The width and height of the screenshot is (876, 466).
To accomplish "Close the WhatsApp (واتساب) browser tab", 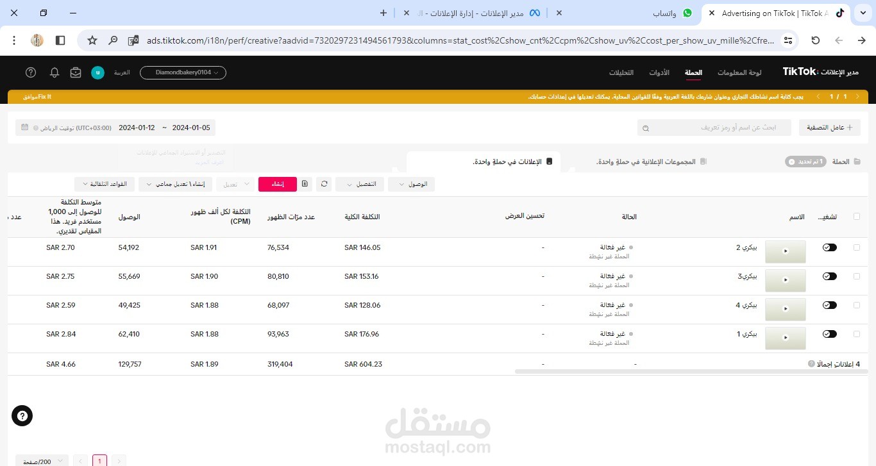I will click(559, 13).
